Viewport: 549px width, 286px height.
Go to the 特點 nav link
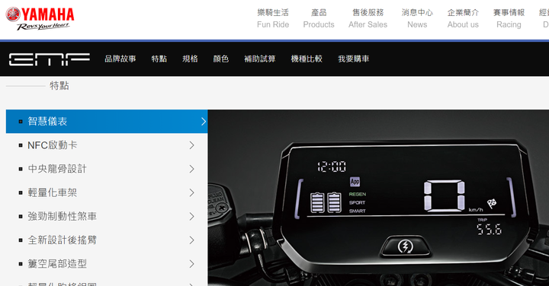(x=159, y=59)
